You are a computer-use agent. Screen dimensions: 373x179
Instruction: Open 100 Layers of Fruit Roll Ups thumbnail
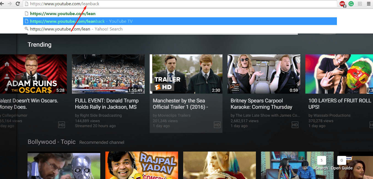point(339,74)
